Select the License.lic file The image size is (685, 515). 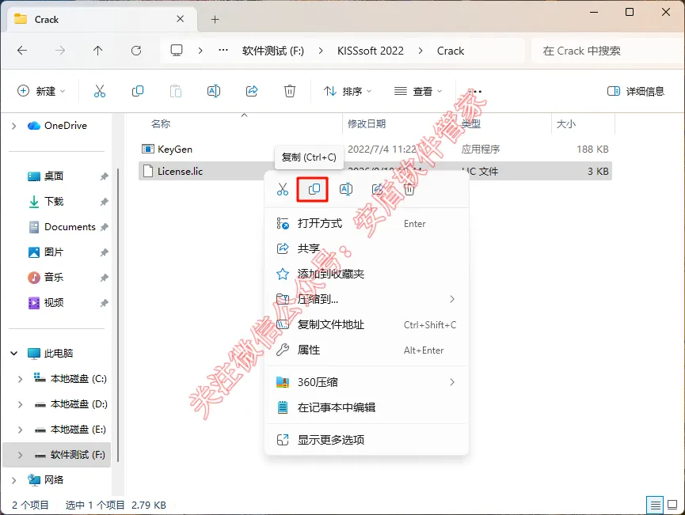pos(180,171)
